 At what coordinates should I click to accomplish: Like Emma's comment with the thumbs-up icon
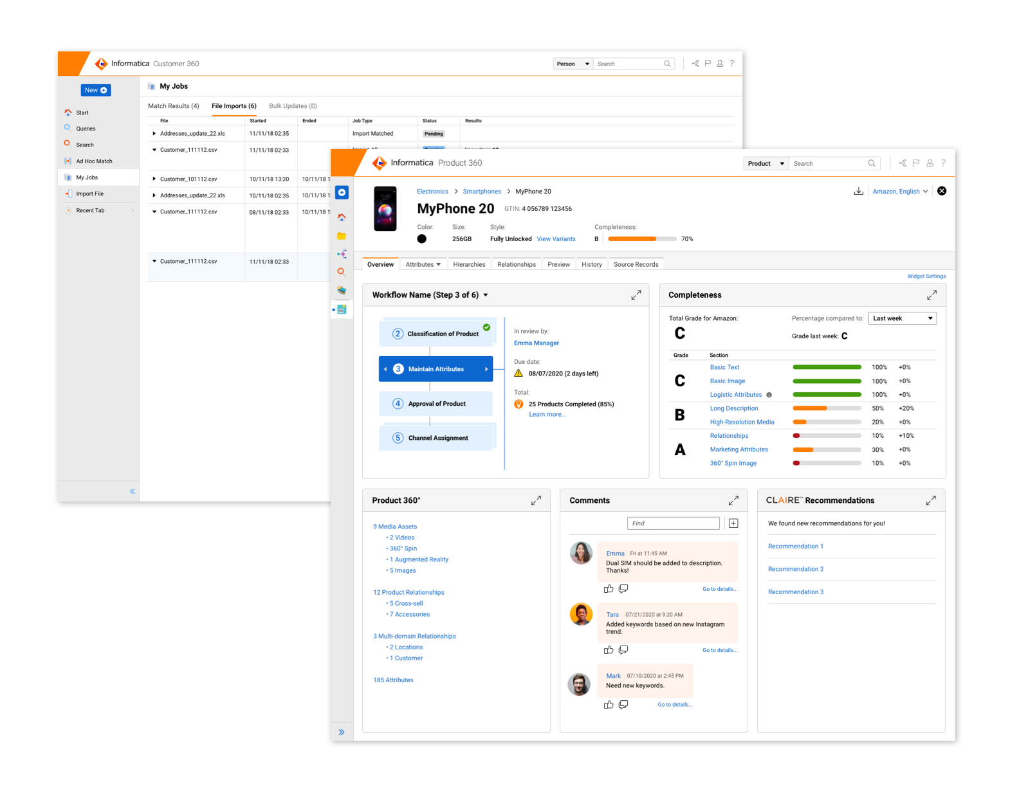609,589
